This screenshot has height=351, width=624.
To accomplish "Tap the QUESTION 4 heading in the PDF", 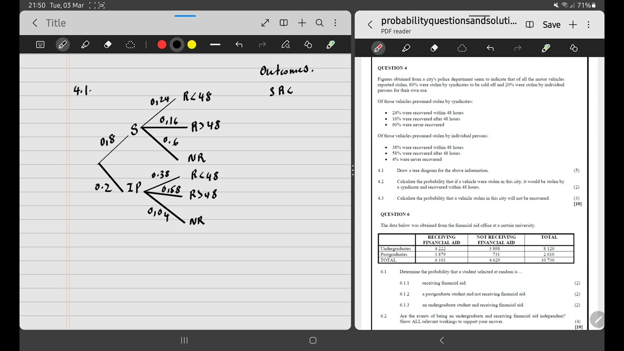I will click(x=392, y=68).
